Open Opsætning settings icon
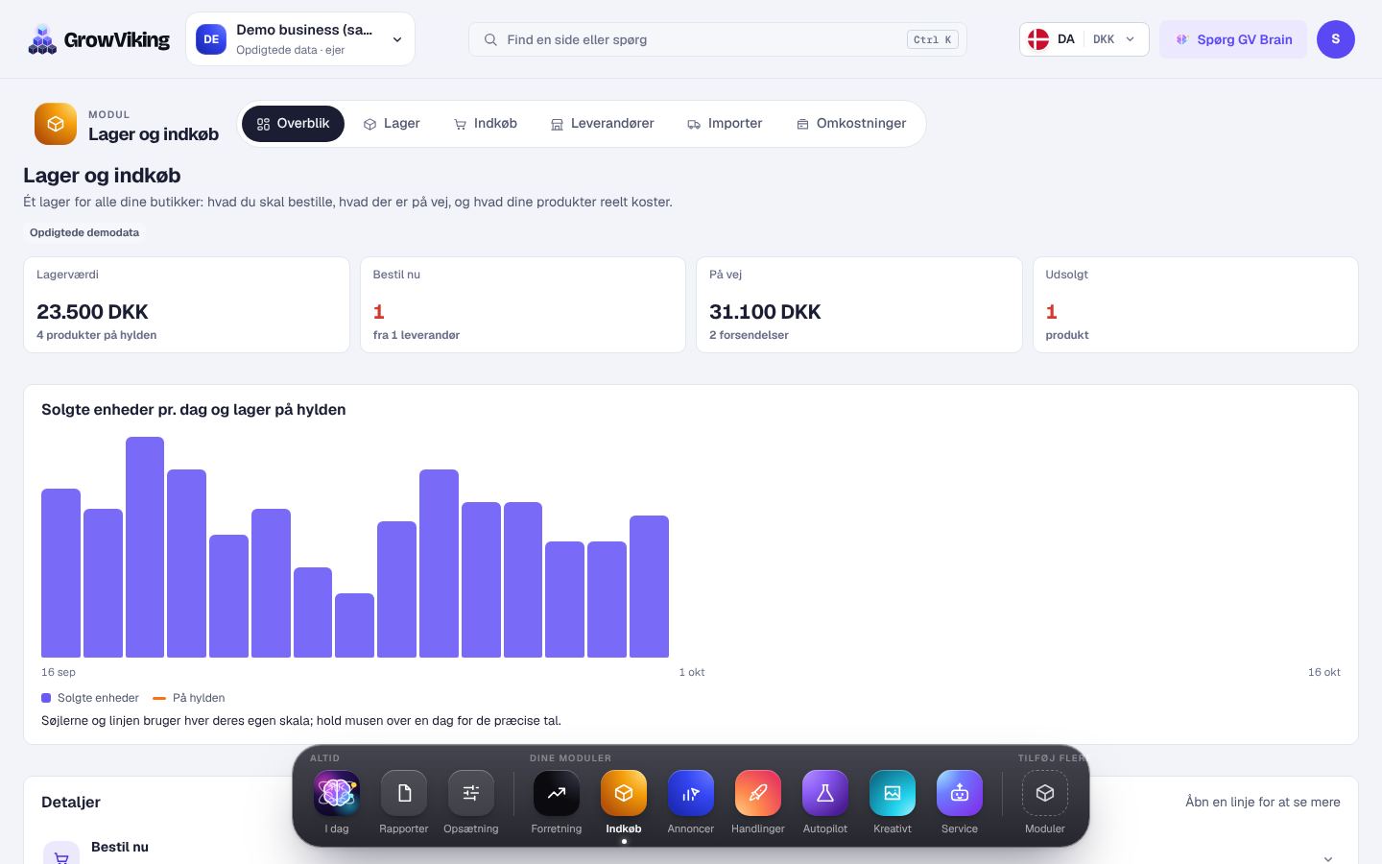1382x864 pixels. (471, 793)
